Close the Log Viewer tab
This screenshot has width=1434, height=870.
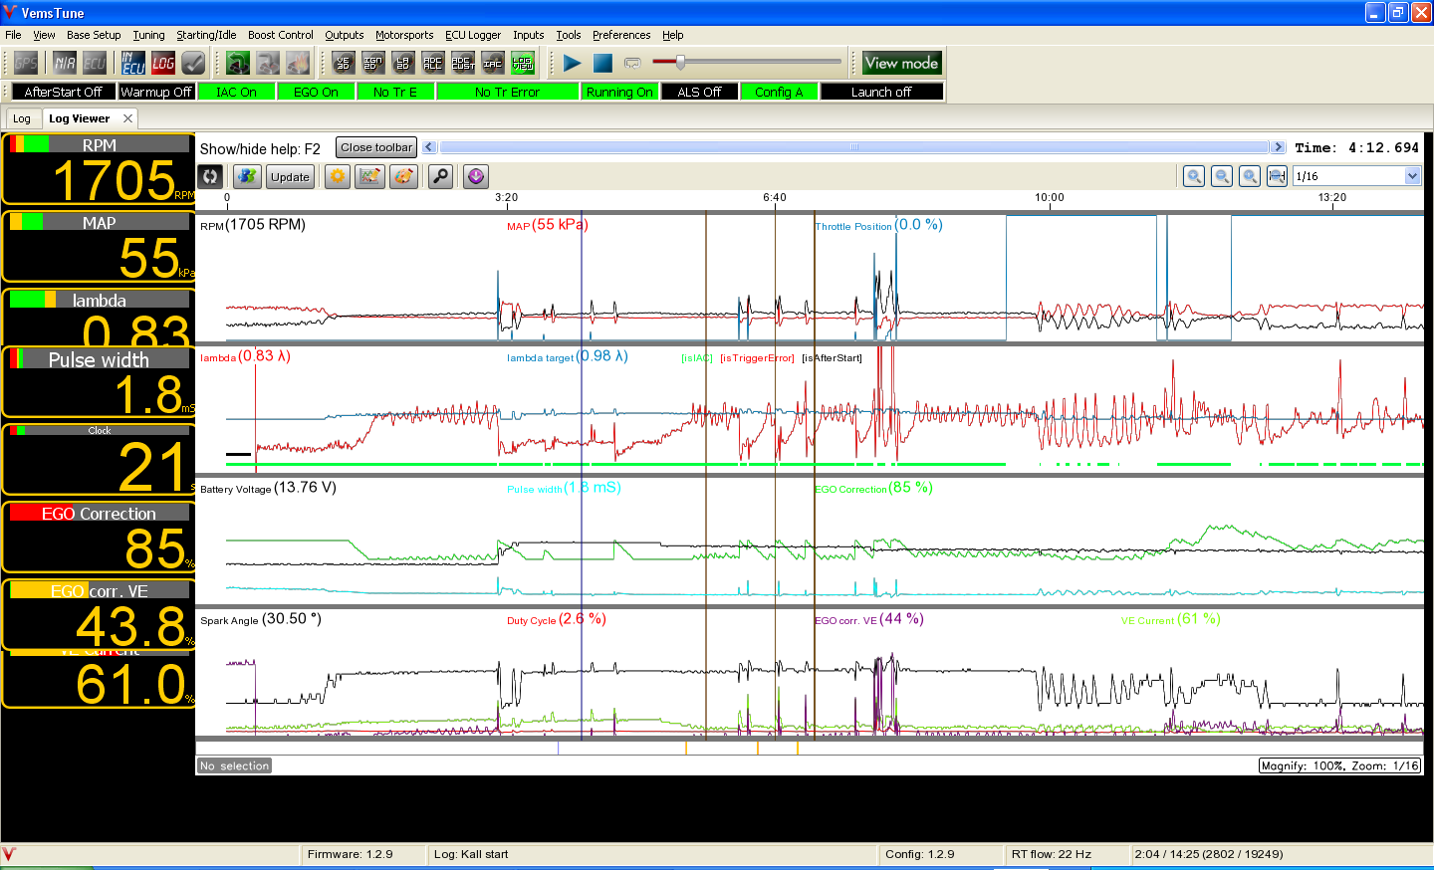point(127,118)
